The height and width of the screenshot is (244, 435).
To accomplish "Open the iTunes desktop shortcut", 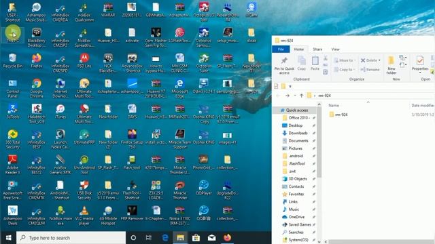I will [60, 111].
